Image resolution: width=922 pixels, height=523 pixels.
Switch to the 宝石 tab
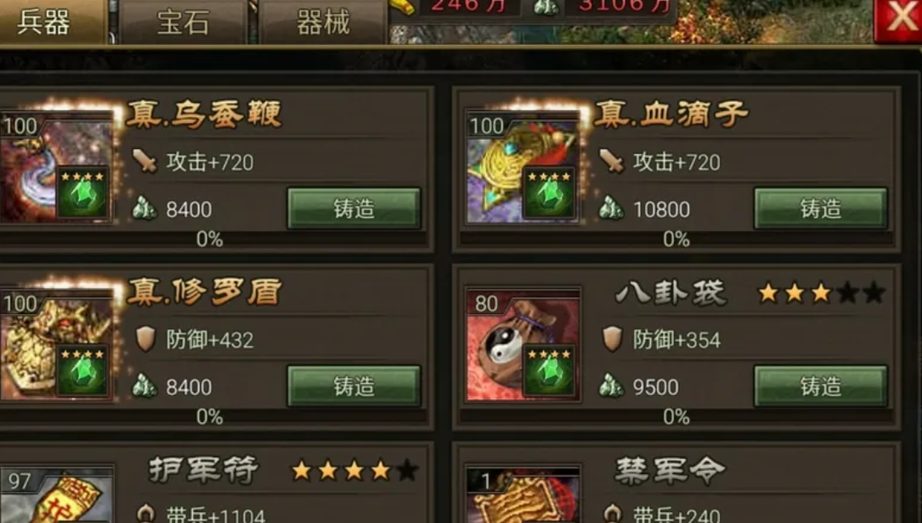(184, 22)
